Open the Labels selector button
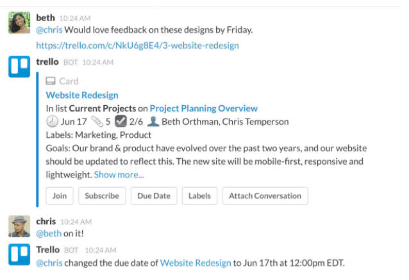 tap(199, 196)
